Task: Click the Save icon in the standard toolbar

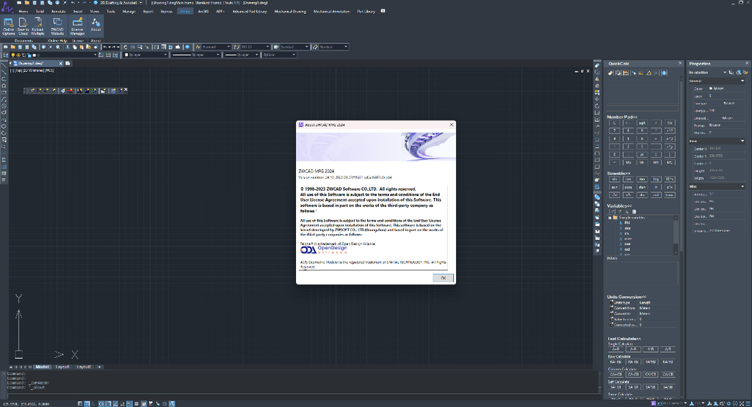Action: point(20,47)
